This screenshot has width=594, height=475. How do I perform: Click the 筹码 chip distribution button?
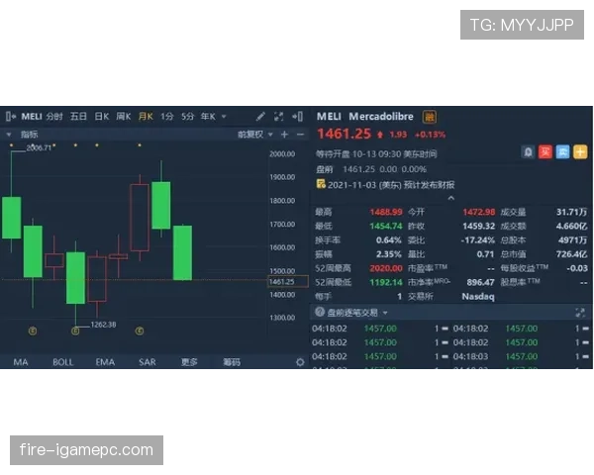232,362
